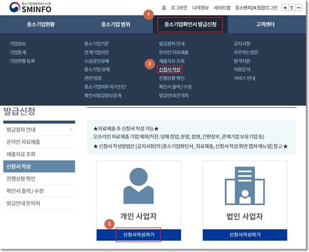Image resolution: width=309 pixels, height=252 pixels.
Task: Click the 법인 사업자 card title
Action: pos(244,216)
